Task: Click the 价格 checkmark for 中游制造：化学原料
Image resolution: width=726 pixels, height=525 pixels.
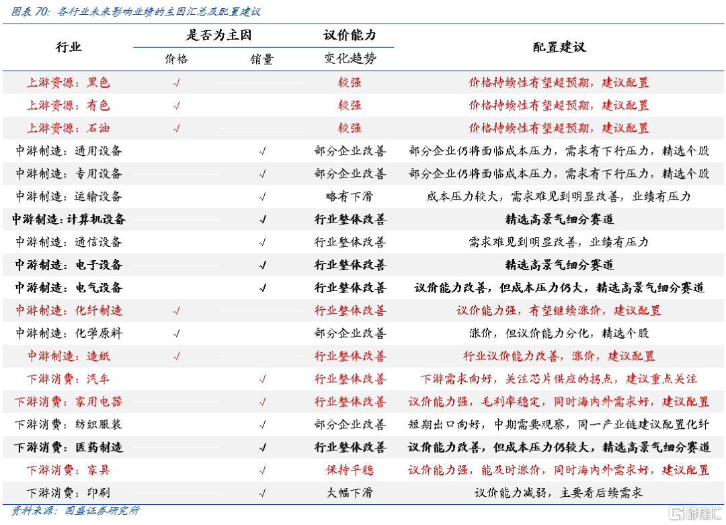Action: coord(177,333)
